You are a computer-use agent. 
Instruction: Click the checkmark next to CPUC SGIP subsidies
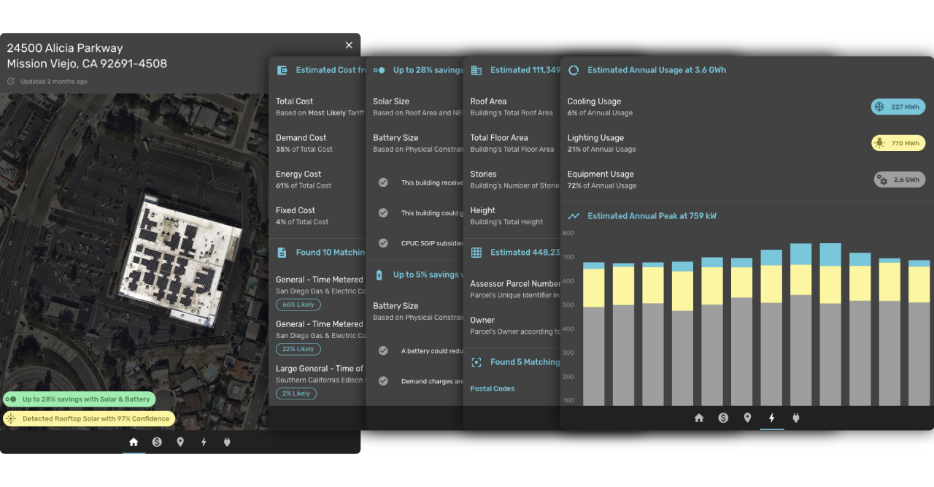(x=383, y=243)
